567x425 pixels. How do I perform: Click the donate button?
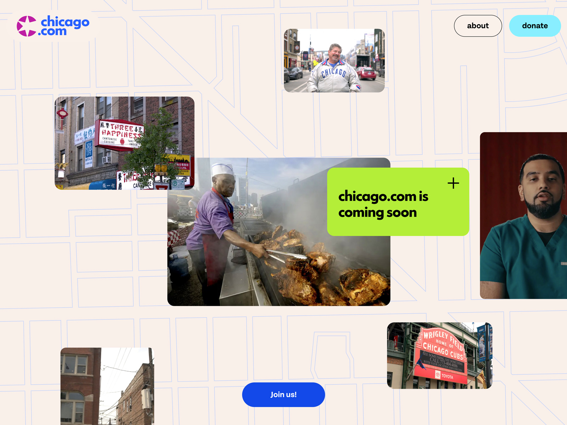[535, 26]
